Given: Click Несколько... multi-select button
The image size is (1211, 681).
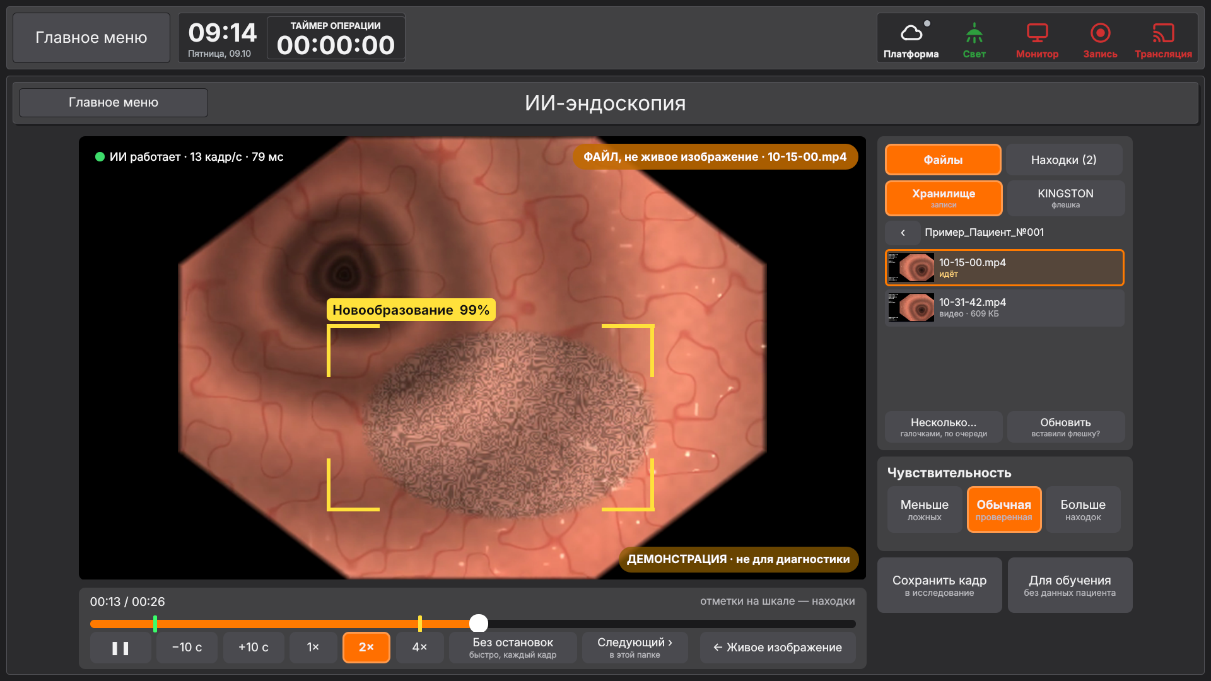Looking at the screenshot, I should [x=944, y=427].
